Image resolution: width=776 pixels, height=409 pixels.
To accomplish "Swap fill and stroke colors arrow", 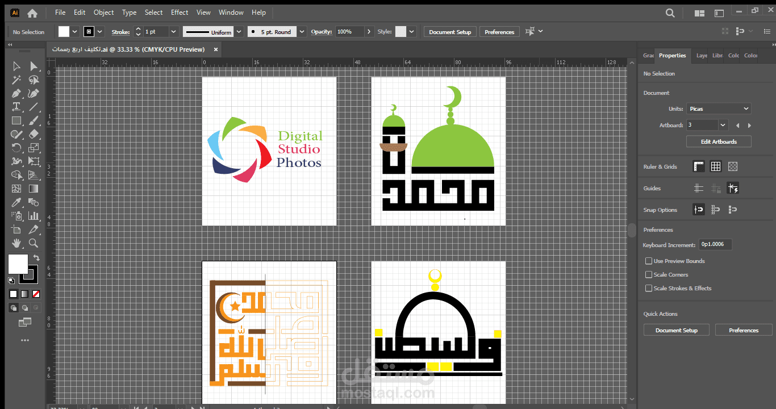I will (x=36, y=258).
